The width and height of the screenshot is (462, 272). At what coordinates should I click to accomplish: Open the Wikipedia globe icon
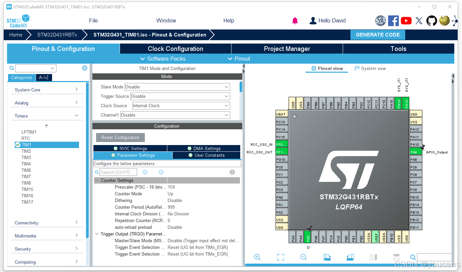(445, 21)
